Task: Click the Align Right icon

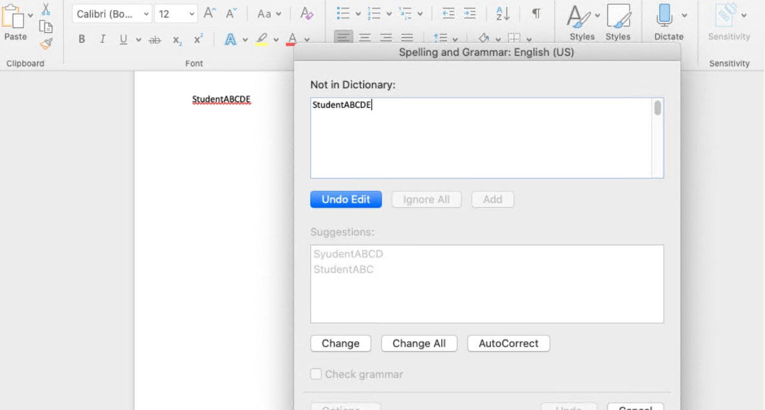Action: pos(385,38)
